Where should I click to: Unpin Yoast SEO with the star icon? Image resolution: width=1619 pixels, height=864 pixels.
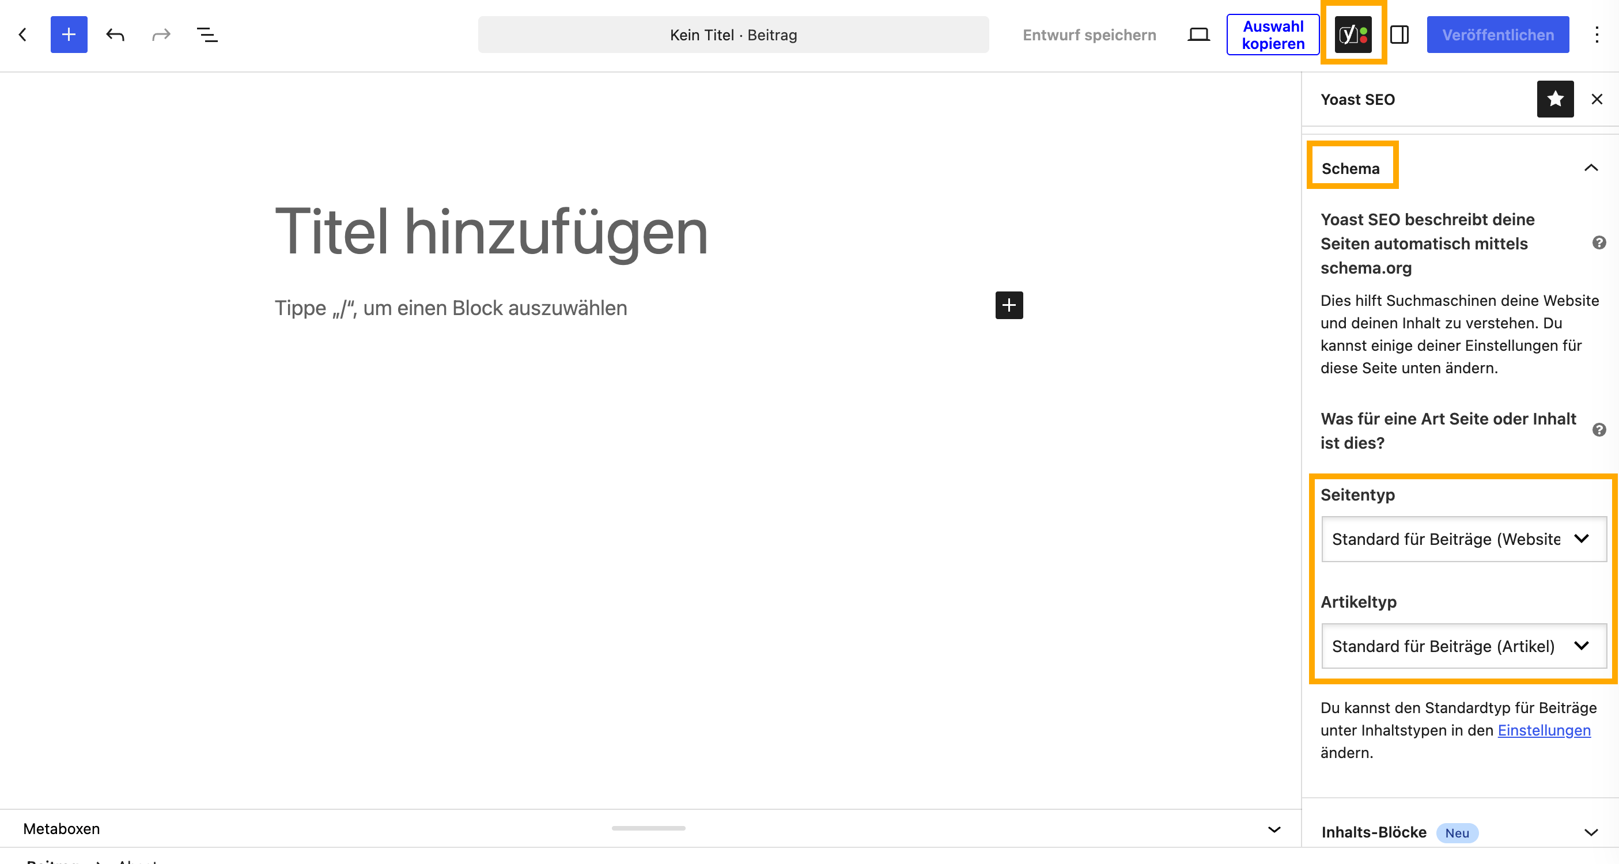point(1556,98)
